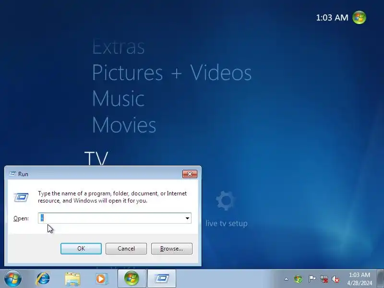384x288 pixels.
Task: Launch Windows Media Player from taskbar
Action: tap(101, 279)
